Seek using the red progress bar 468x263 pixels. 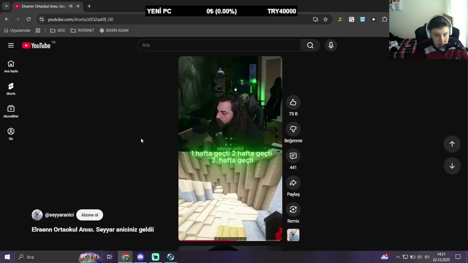(230, 240)
